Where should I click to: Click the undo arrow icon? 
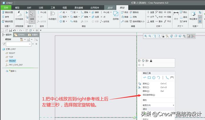pyautogui.click(x=14, y=30)
